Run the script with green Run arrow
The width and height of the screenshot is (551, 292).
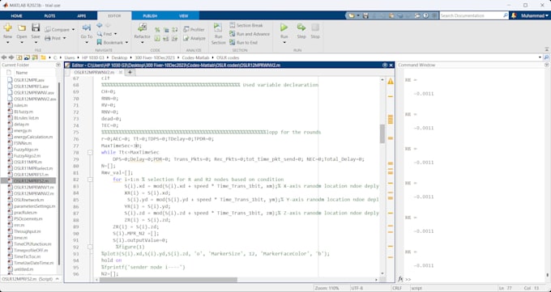[284, 28]
